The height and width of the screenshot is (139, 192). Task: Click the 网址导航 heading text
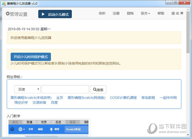click(x=15, y=77)
